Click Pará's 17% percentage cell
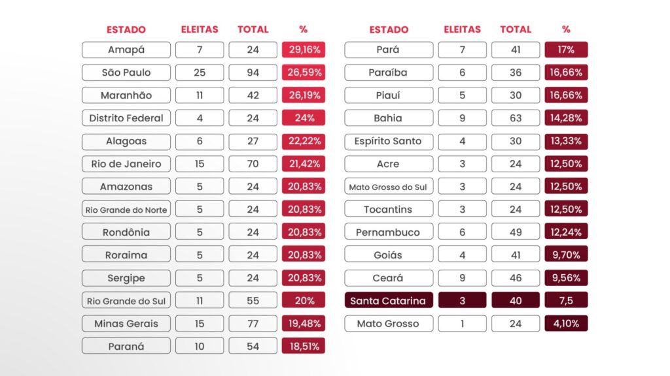 [x=566, y=50]
